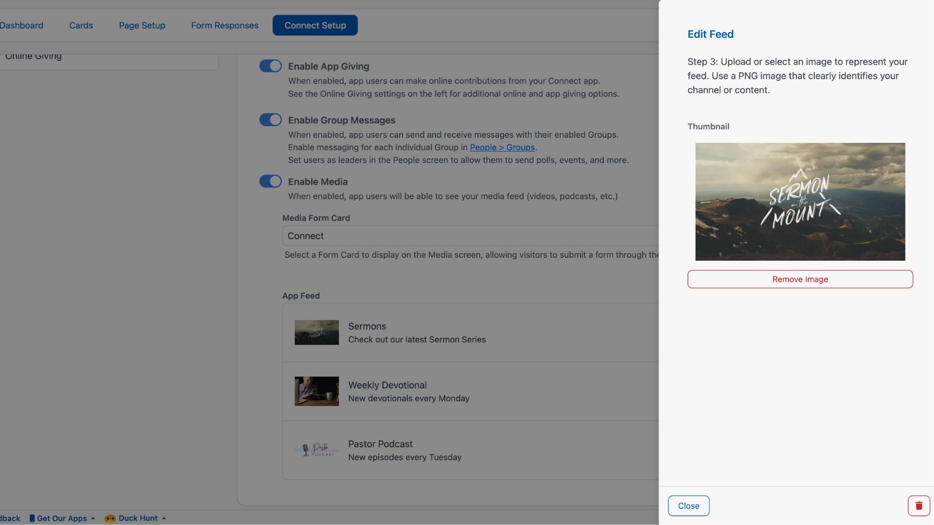Click the Weekly Devotional feed title
Screen dimensions: 934x525
coord(388,385)
